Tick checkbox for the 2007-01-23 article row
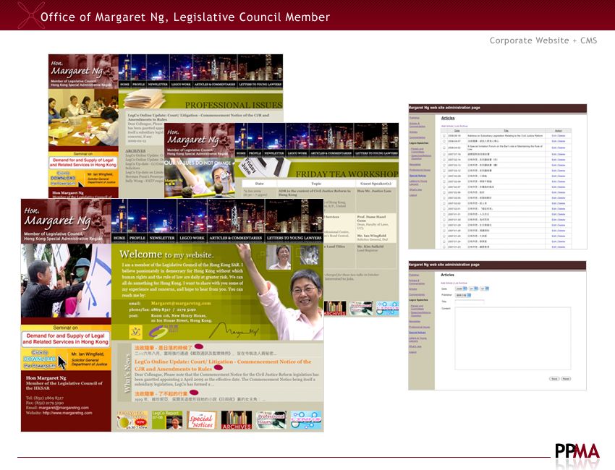Viewport: 615px width, 470px height. point(444,247)
